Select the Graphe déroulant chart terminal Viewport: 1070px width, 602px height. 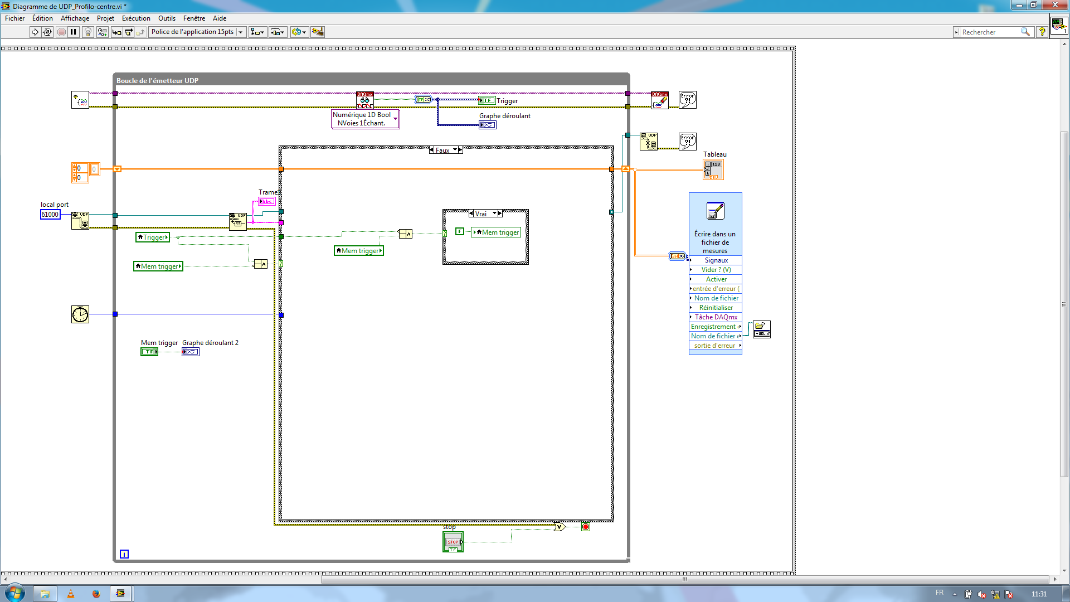pos(488,125)
